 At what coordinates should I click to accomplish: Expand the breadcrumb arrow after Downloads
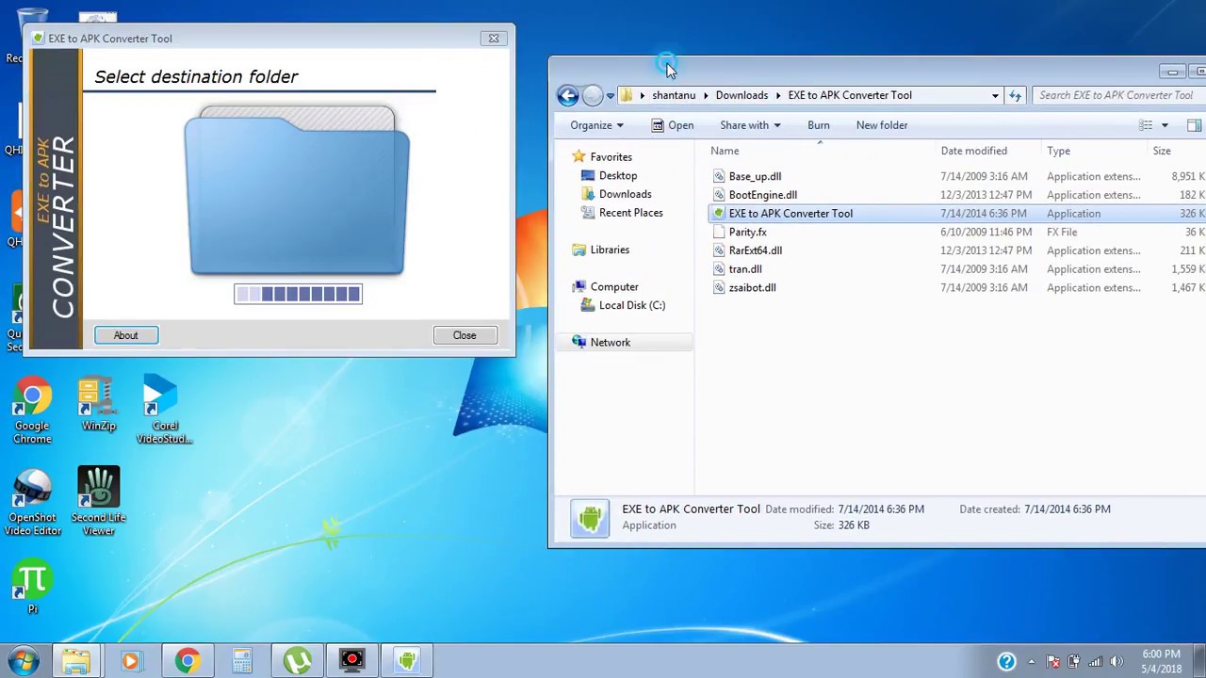[x=778, y=95]
